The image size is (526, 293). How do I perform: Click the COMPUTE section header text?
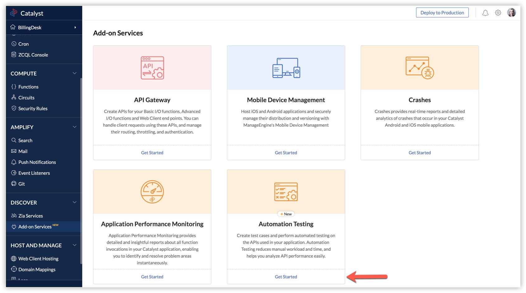tap(24, 74)
